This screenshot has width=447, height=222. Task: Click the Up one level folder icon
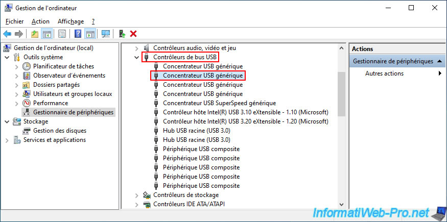pyautogui.click(x=34, y=34)
